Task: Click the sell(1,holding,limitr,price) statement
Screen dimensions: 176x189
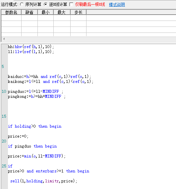Action: [x=44, y=181]
